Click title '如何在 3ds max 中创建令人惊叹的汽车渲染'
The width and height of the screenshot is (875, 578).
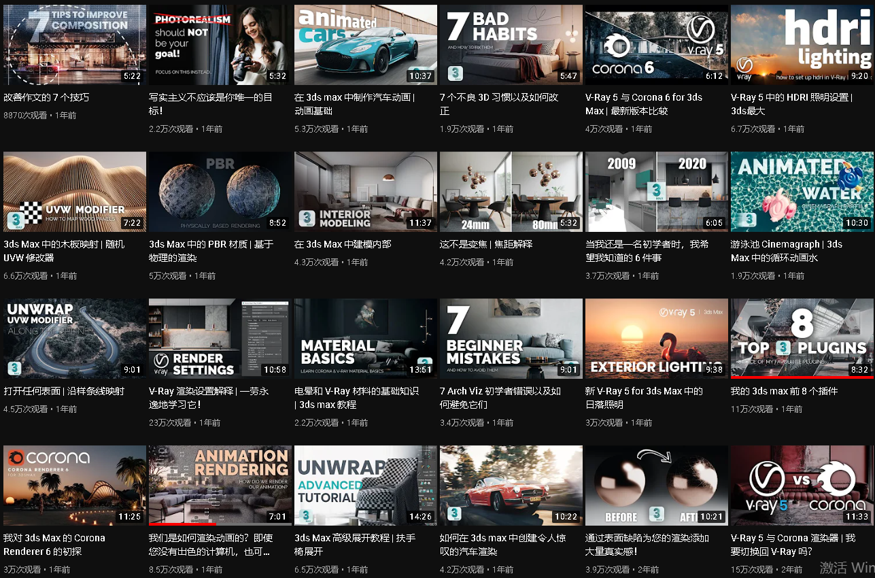[501, 545]
